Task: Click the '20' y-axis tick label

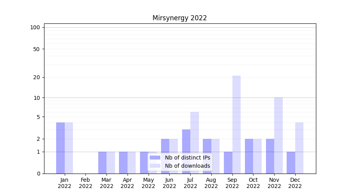Action: (x=37, y=77)
